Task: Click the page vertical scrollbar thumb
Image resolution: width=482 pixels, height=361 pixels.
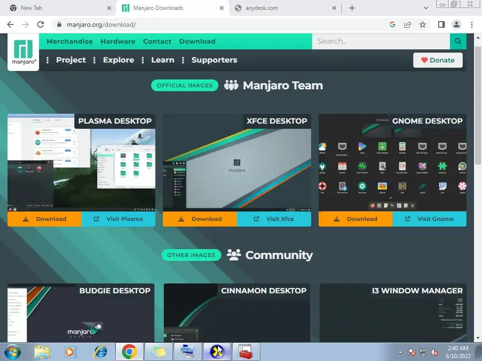Action: click(x=478, y=106)
